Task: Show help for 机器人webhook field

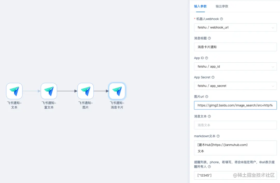Action: (x=221, y=19)
